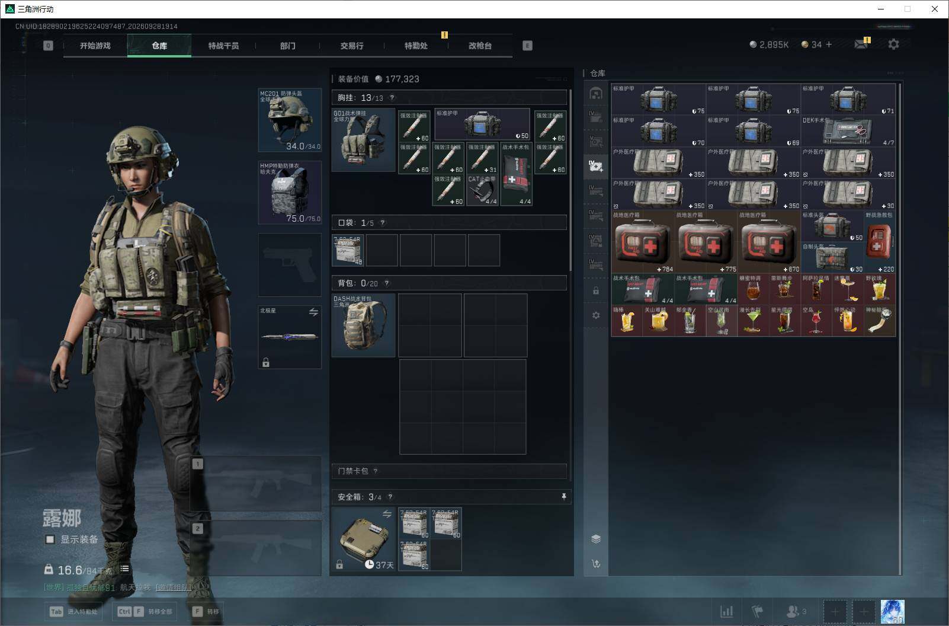Click the loadout panel vertical scrollbar
The height and width of the screenshot is (626, 949).
[x=570, y=181]
